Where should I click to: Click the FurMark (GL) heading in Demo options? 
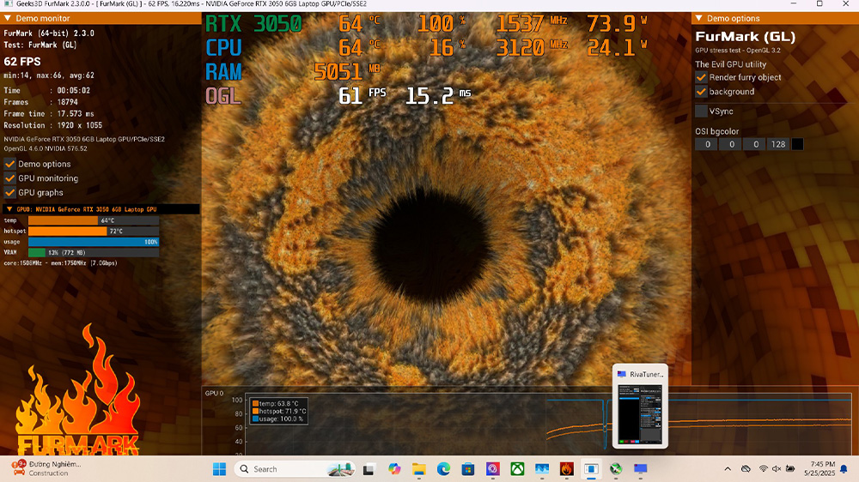(x=745, y=37)
